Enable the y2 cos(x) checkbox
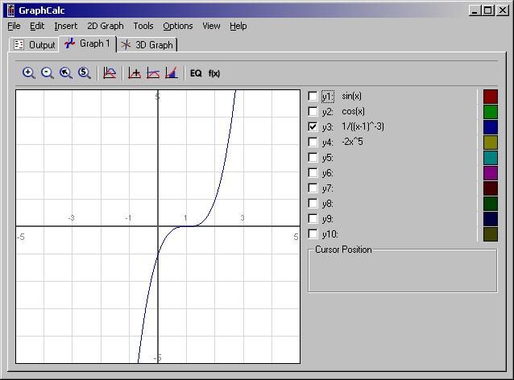The image size is (514, 380). (313, 112)
